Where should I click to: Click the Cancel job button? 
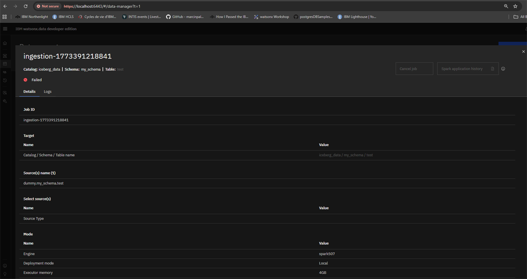pyautogui.click(x=414, y=69)
